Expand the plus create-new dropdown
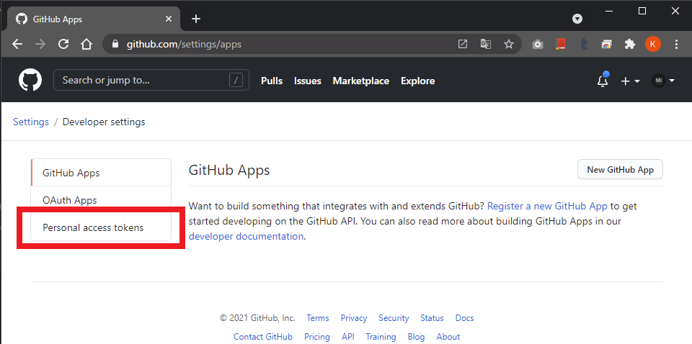Screen dimensions: 692x344 [630, 81]
